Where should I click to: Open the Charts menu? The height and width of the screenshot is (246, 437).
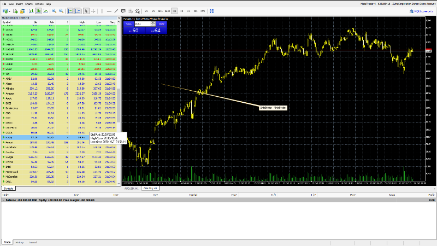29,4
